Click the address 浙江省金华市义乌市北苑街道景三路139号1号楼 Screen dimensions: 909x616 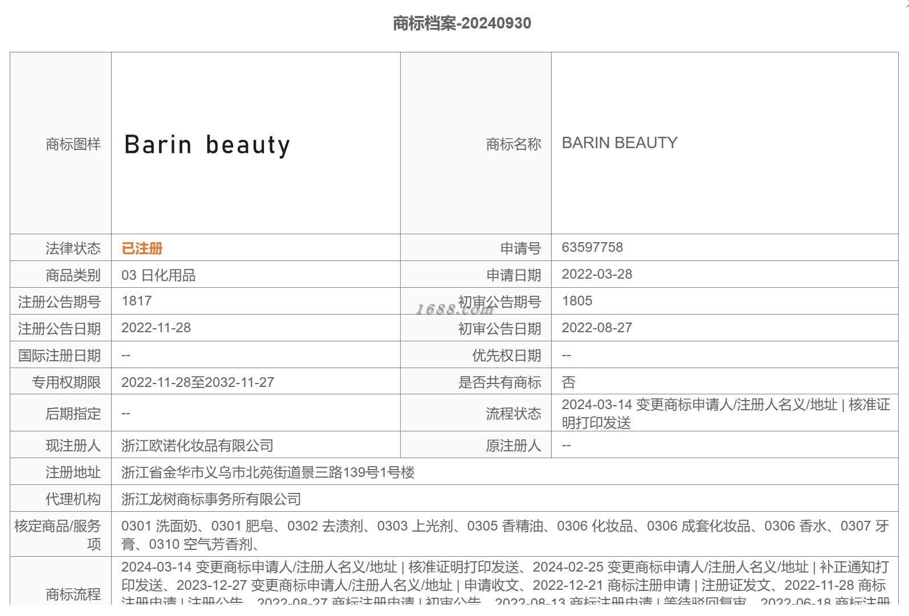(x=268, y=472)
